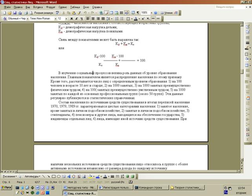Click the Пуск start button

[7, 188]
